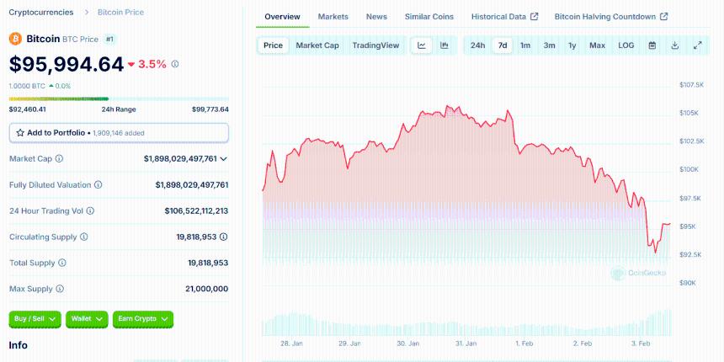Select the Market Cap chart toggle
This screenshot has height=362, width=724.
(x=317, y=45)
